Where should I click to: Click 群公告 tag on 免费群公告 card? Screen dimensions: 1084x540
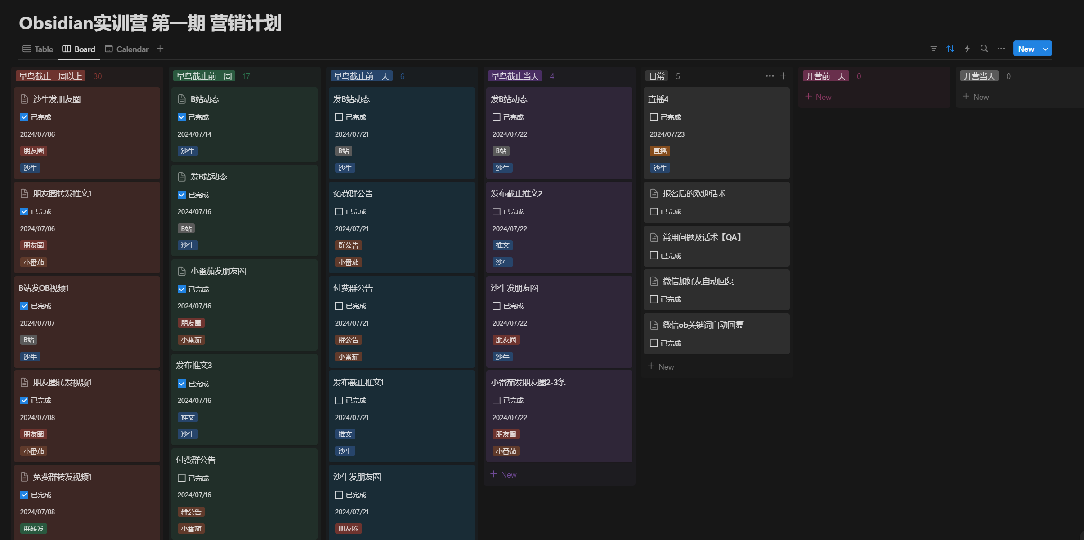tap(349, 245)
